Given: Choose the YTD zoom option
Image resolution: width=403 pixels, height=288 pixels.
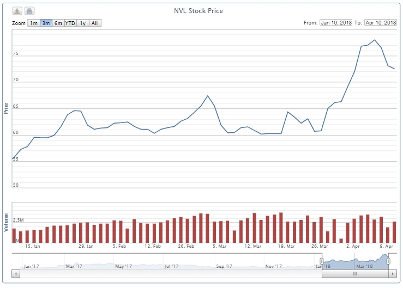Looking at the screenshot, I should click(70, 23).
